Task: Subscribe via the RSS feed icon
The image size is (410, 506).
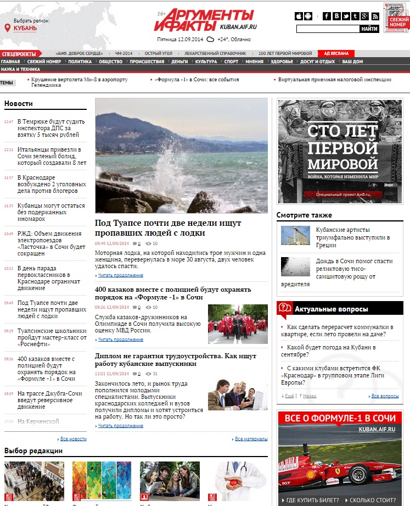Action: point(375,16)
